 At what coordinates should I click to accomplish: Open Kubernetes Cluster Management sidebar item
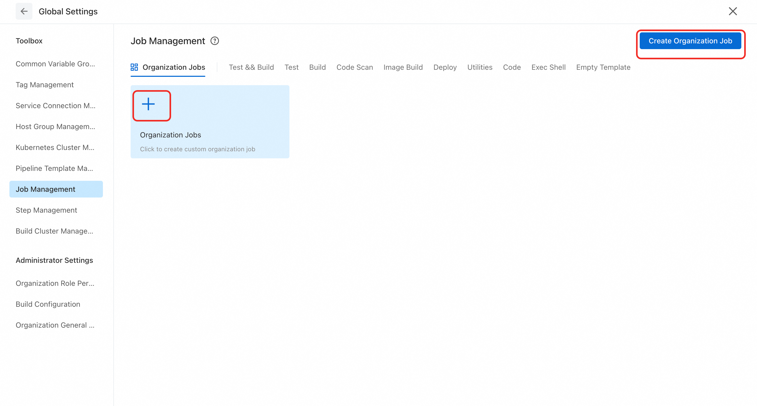(55, 147)
